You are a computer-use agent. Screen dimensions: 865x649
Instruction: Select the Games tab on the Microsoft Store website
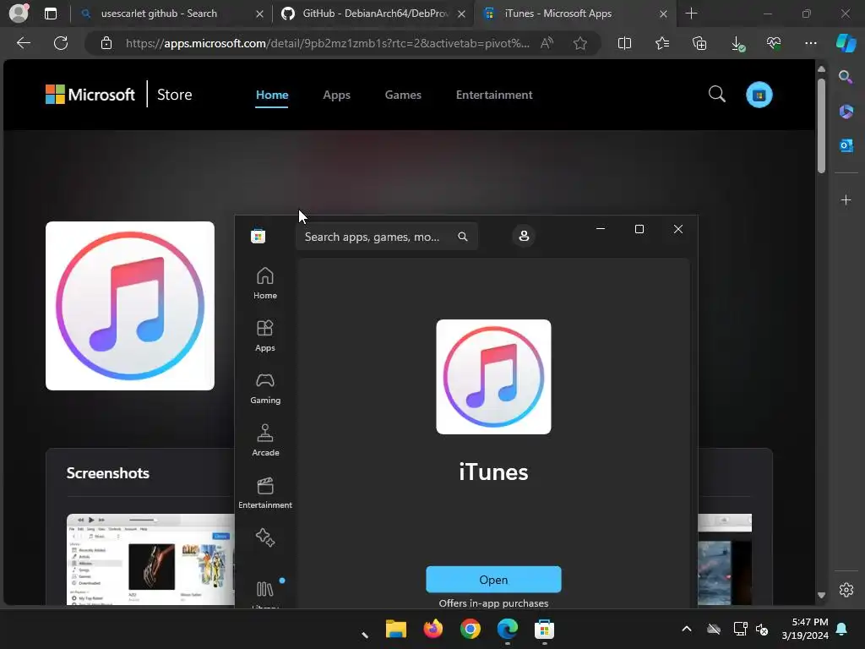[403, 95]
